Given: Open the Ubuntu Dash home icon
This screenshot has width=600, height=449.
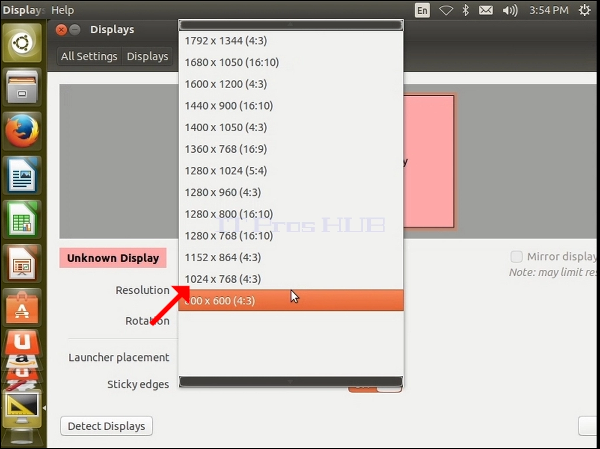Looking at the screenshot, I should click(22, 43).
